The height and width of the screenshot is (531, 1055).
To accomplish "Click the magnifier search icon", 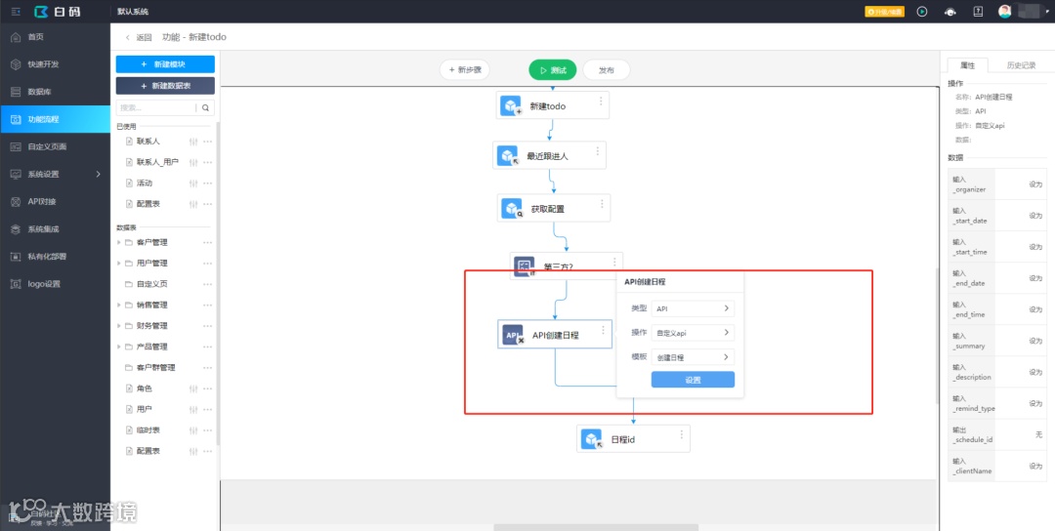I will (206, 107).
